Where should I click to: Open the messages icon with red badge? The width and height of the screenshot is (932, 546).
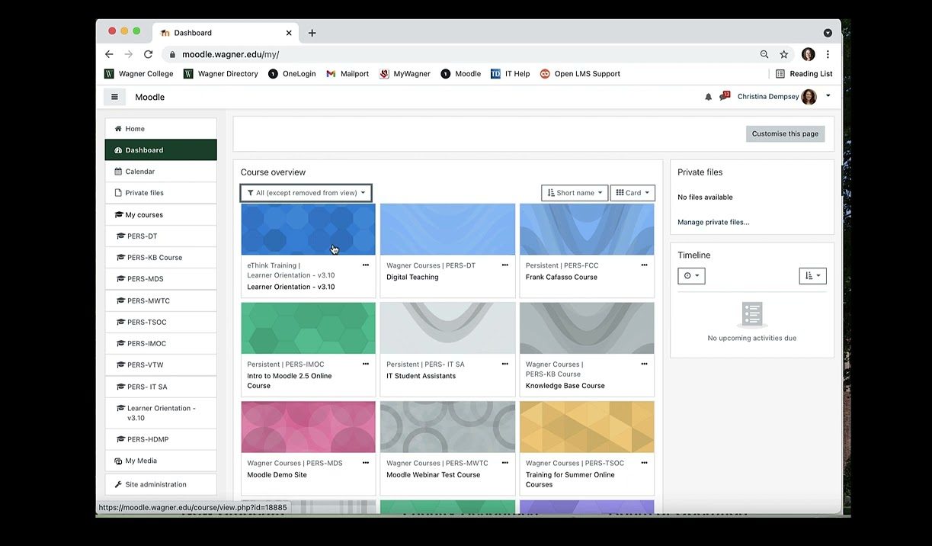pyautogui.click(x=724, y=96)
